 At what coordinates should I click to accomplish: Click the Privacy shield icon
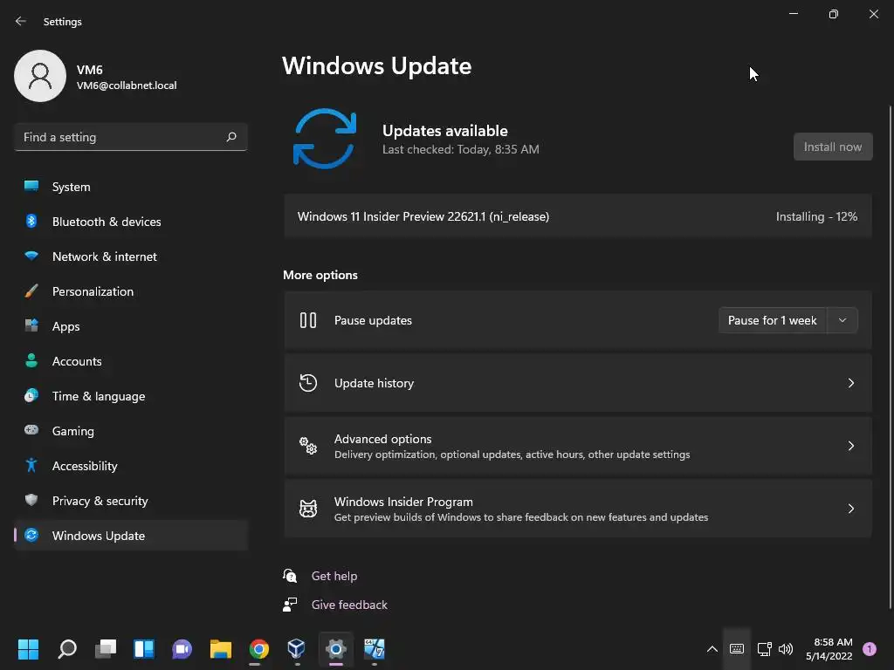(x=31, y=500)
